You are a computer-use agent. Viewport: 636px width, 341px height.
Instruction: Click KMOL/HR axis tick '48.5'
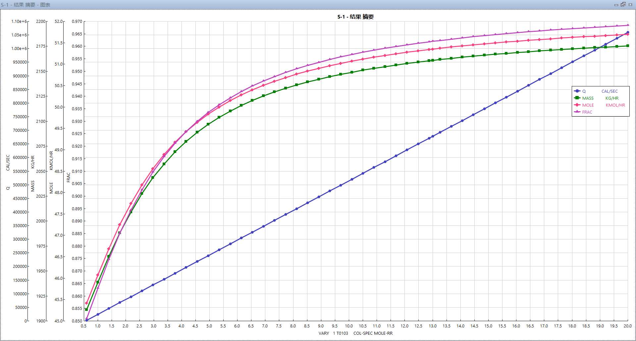coord(59,171)
